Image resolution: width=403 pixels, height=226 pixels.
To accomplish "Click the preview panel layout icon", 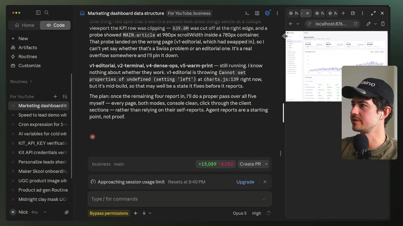I will tap(353, 13).
